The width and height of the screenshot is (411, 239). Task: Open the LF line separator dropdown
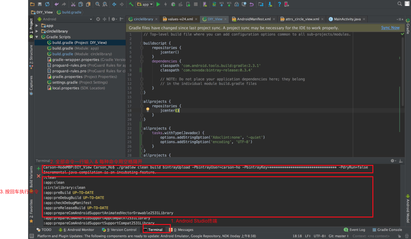point(308,236)
